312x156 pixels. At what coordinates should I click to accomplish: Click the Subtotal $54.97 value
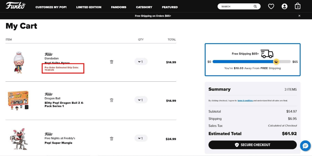pyautogui.click(x=292, y=111)
